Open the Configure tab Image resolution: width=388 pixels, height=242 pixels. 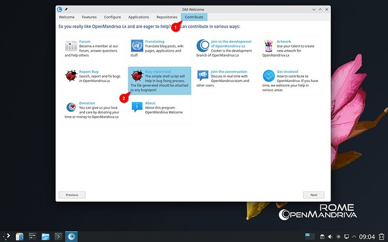(x=112, y=17)
